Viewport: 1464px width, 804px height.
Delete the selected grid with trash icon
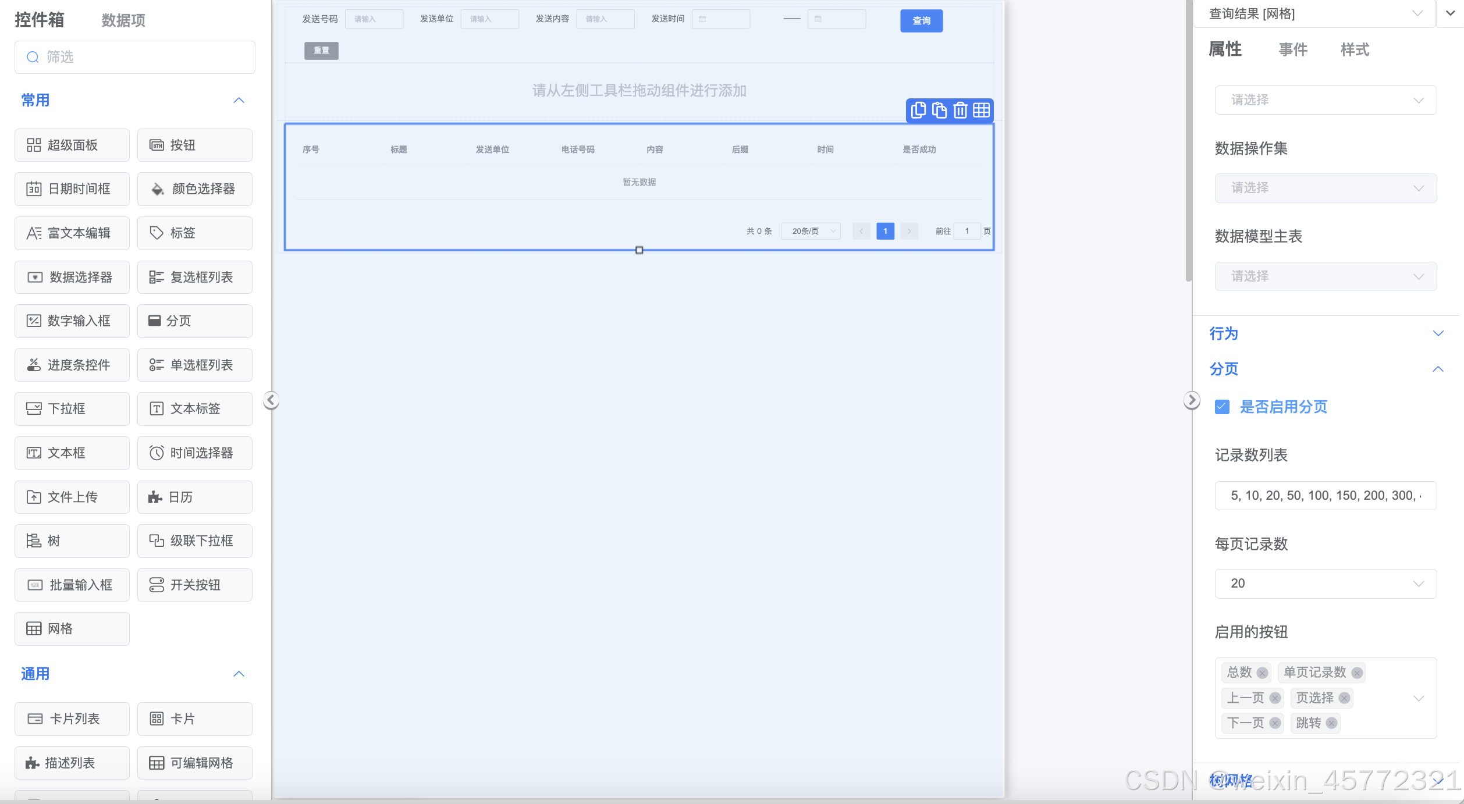click(960, 111)
